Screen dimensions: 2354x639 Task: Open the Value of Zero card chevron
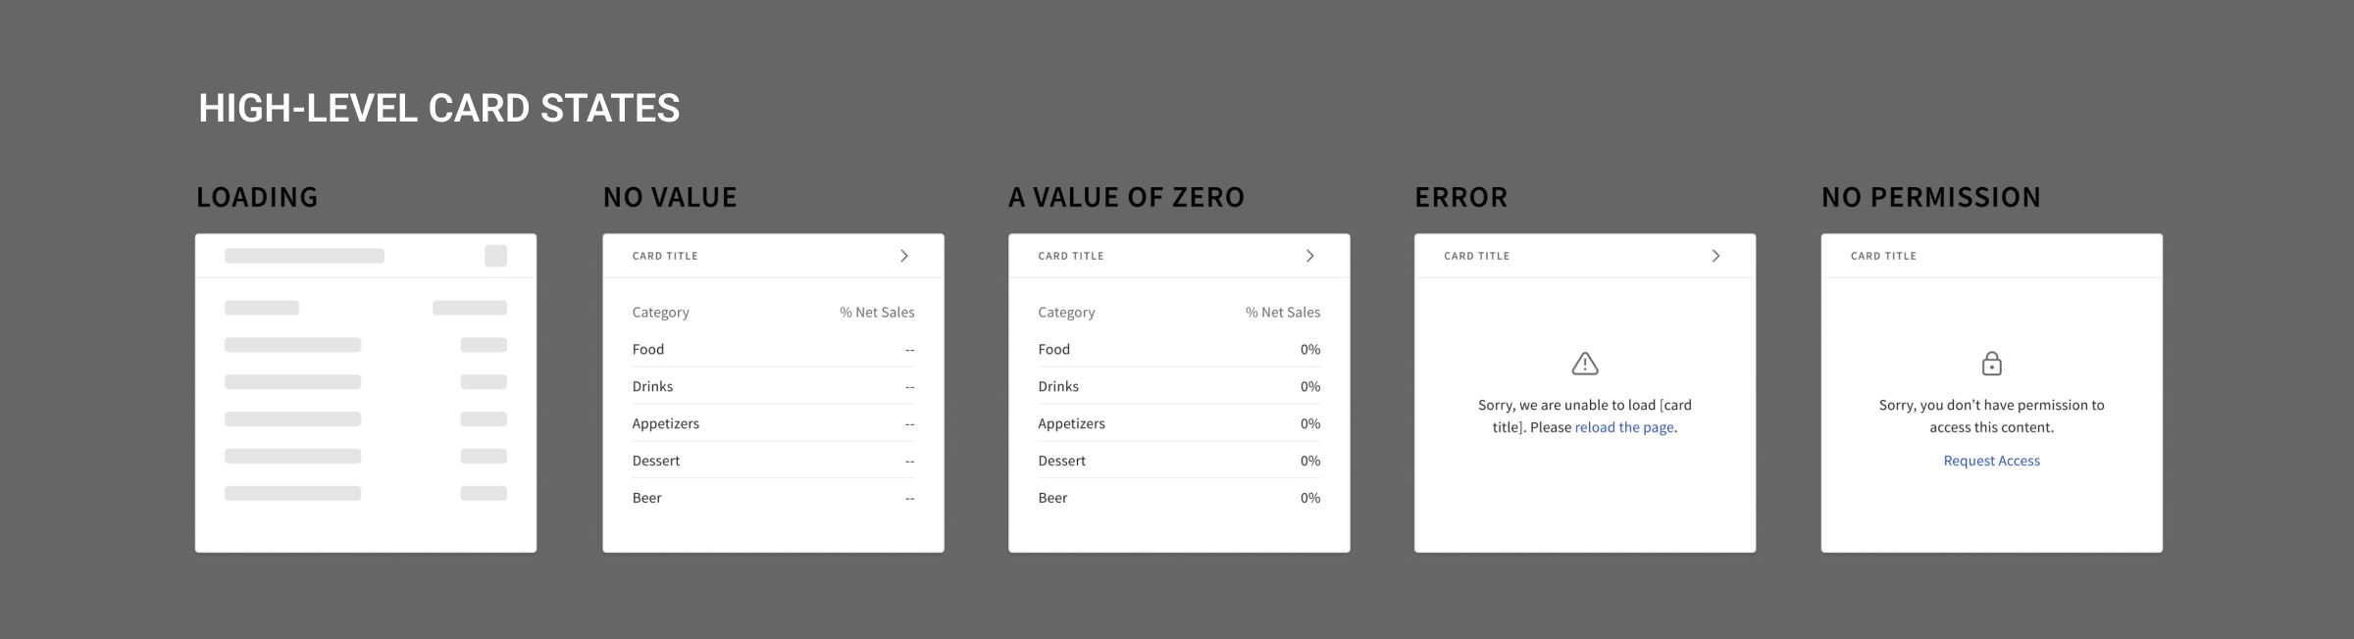(x=1309, y=256)
